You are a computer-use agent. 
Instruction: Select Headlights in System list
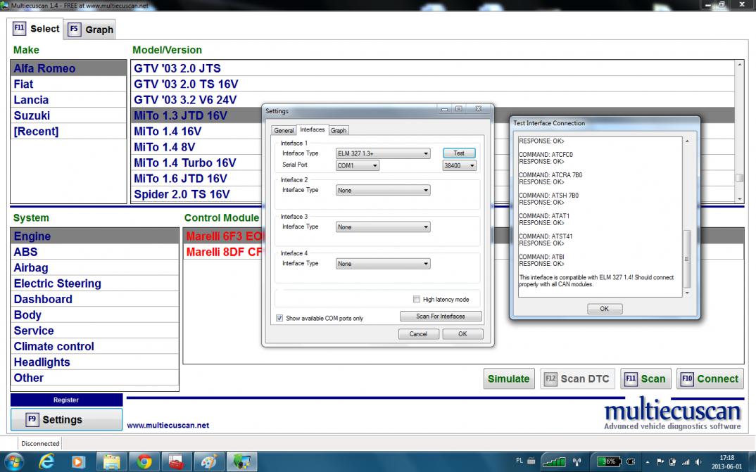[94, 362]
